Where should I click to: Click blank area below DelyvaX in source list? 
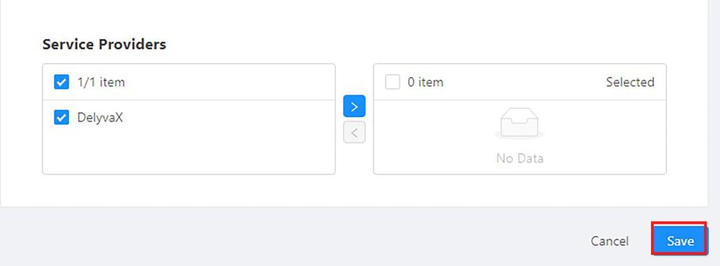point(188,154)
